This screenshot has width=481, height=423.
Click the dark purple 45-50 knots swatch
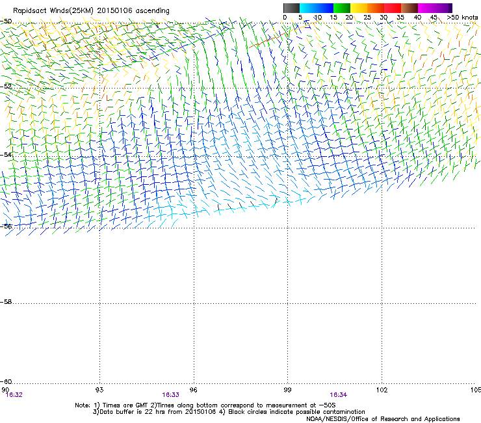click(443, 8)
